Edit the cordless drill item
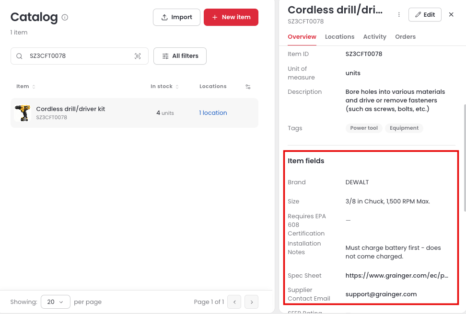 (x=425, y=14)
